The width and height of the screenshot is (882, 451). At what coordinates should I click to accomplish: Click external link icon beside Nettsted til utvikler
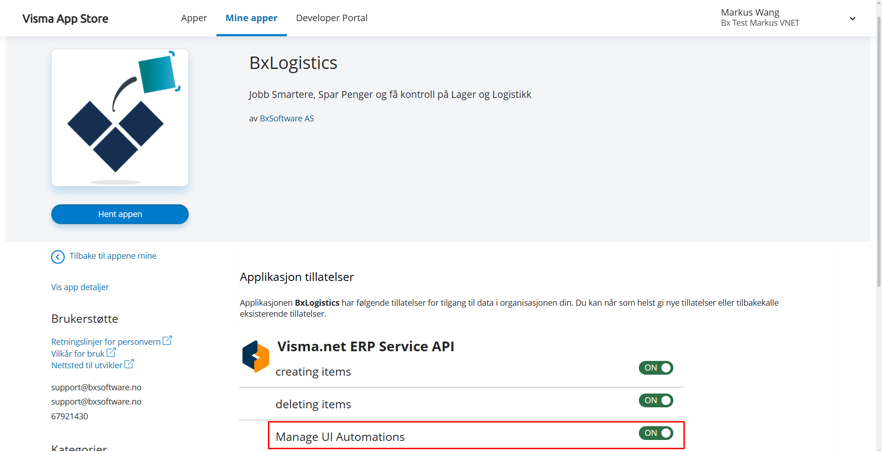129,364
